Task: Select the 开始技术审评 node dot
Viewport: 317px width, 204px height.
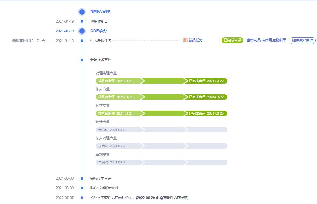Action: (x=81, y=60)
